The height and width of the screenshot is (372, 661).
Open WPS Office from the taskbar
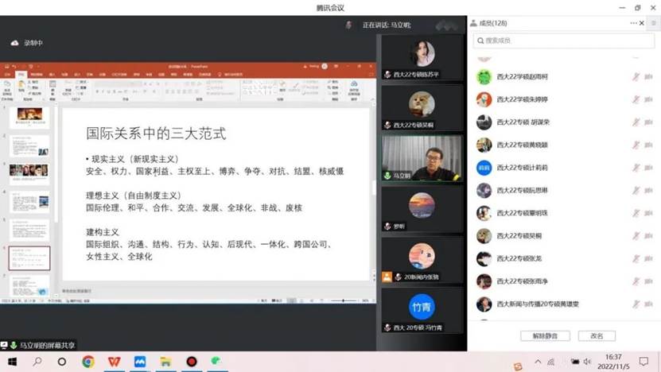(114, 362)
